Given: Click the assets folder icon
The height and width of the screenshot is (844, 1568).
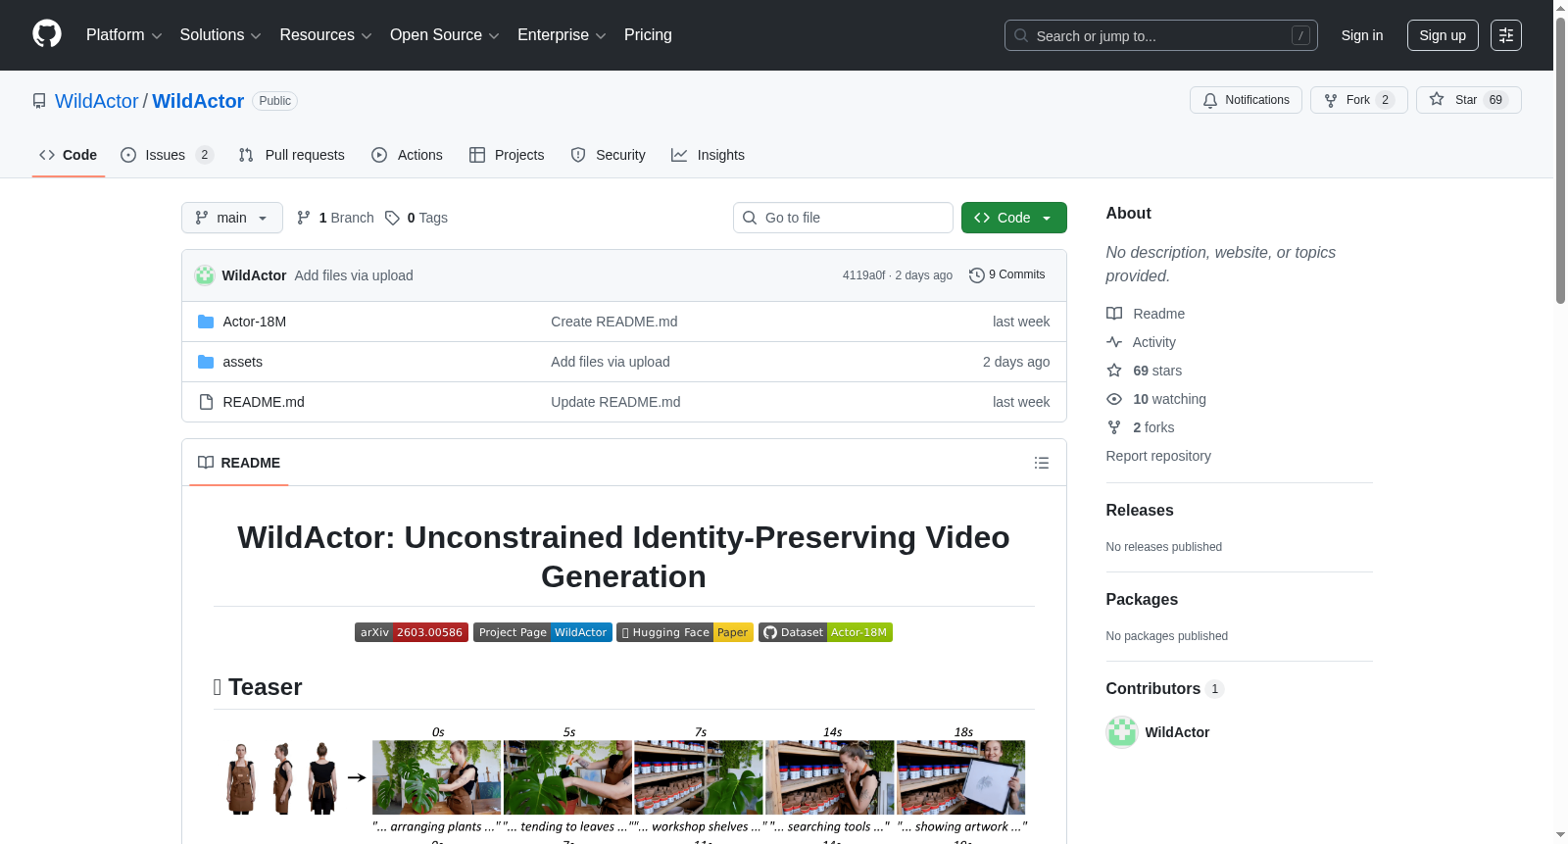Looking at the screenshot, I should pyautogui.click(x=206, y=362).
